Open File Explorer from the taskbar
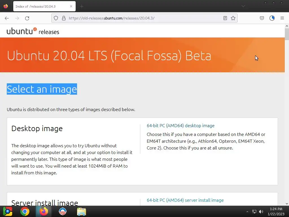Image resolution: width=289 pixels, height=217 pixels. pos(82,211)
